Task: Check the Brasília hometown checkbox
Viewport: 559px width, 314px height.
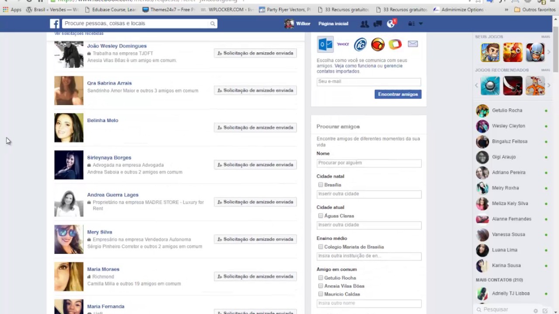Action: coord(321,185)
